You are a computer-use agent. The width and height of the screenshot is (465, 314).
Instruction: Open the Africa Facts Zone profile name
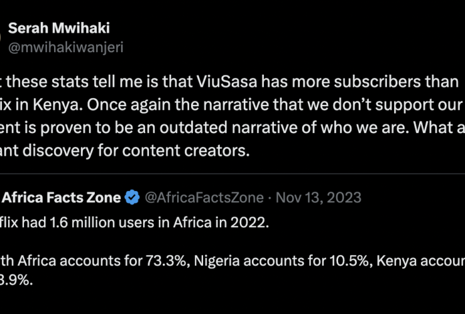click(62, 198)
